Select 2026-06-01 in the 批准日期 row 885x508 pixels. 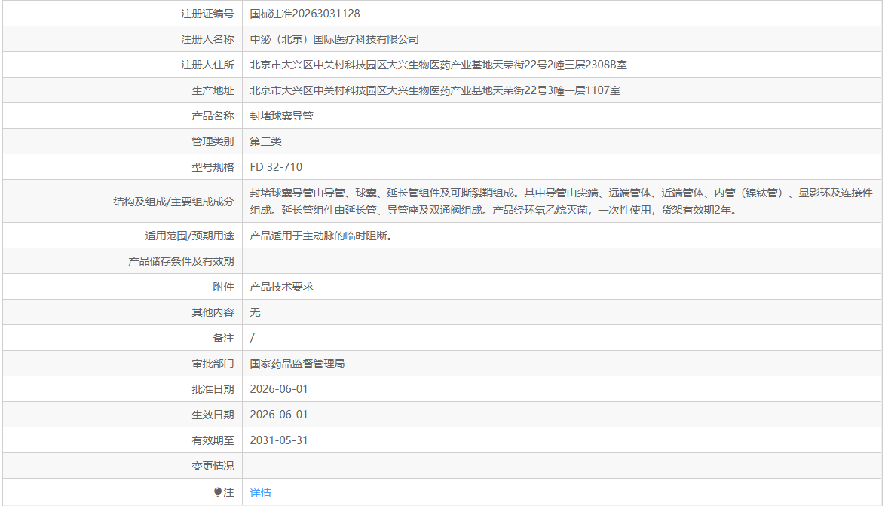click(x=279, y=389)
